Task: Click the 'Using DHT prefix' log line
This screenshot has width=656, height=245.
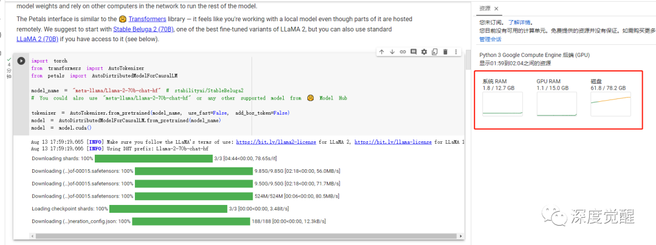Action: [x=120, y=149]
